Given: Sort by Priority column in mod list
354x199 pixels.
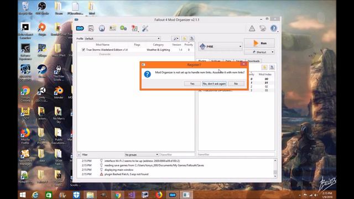Looking at the screenshot, I should pyautogui.click(x=189, y=45).
